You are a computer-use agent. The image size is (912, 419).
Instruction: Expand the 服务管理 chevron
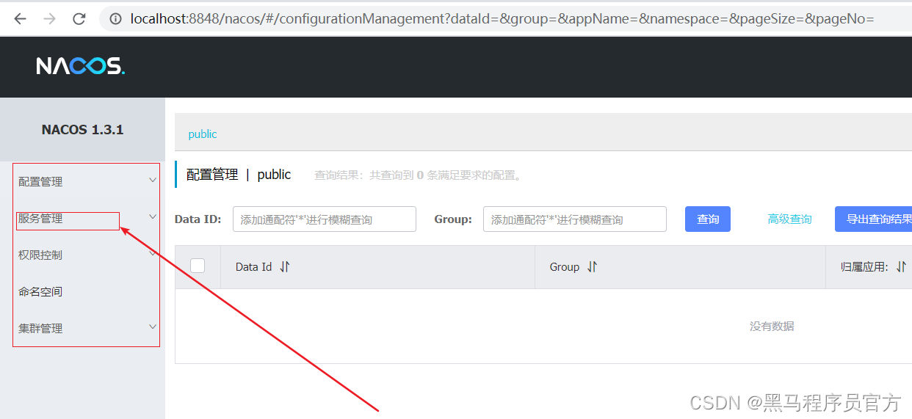click(153, 217)
